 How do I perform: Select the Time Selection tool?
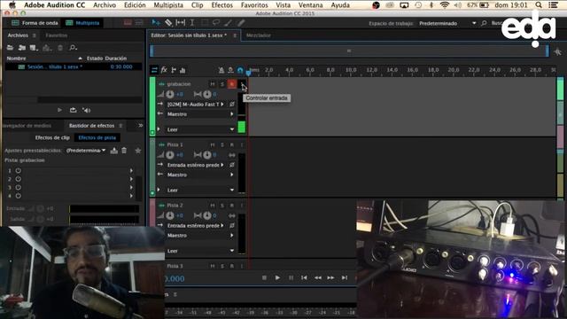192,23
